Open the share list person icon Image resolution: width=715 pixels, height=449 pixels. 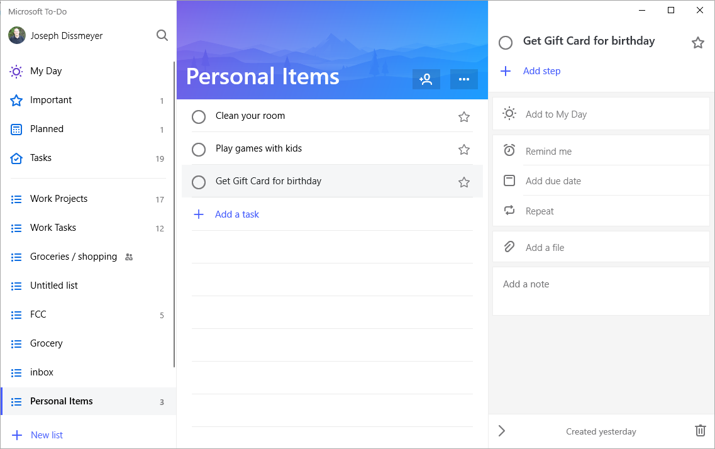pyautogui.click(x=426, y=79)
